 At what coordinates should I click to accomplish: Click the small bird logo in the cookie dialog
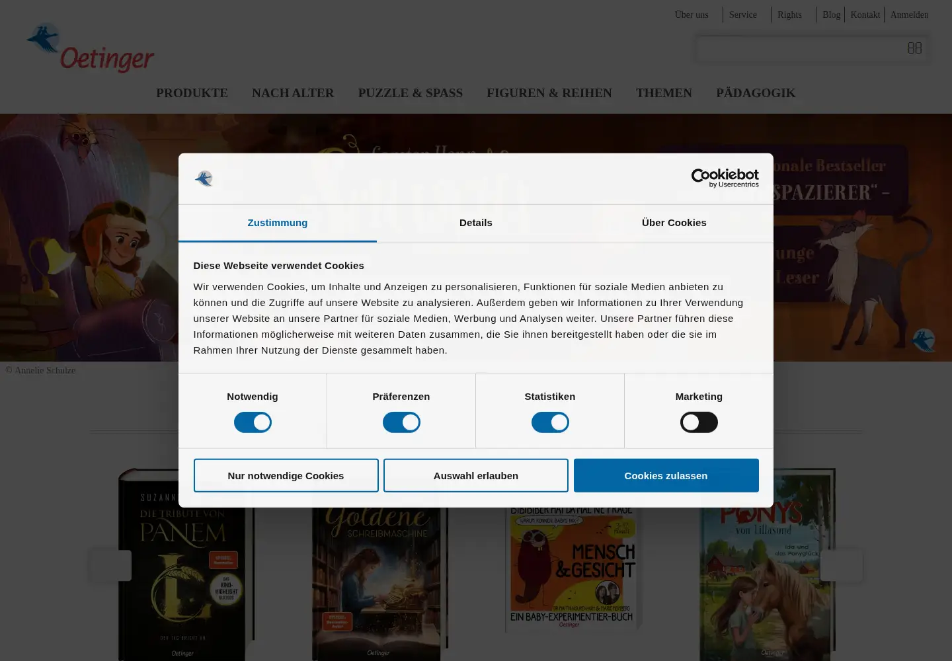204,178
